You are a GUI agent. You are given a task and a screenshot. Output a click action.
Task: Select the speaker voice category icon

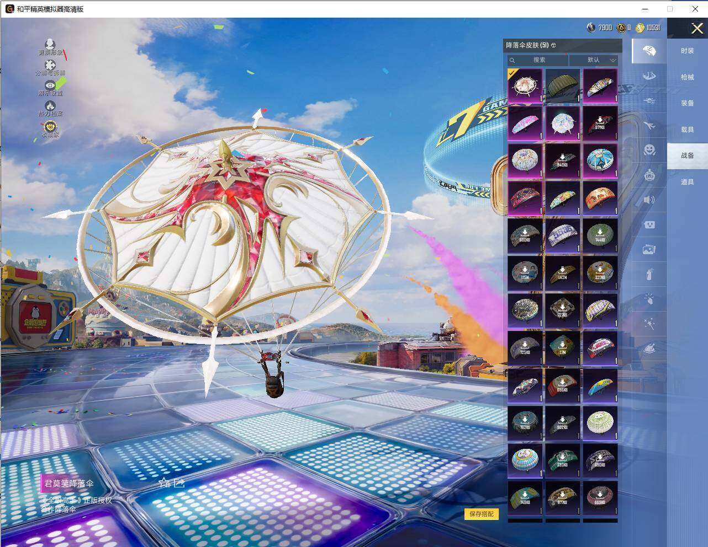coord(649,200)
